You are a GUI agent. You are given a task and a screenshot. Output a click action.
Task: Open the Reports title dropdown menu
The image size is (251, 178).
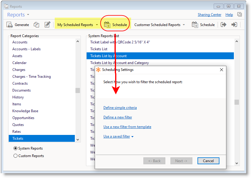(28, 15)
